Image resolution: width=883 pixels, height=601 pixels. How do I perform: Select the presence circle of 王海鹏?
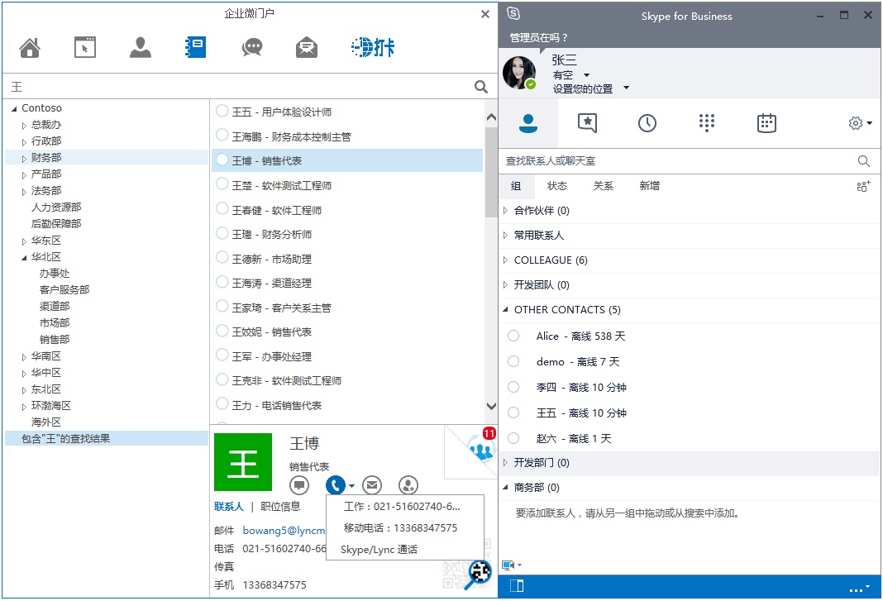tap(222, 136)
